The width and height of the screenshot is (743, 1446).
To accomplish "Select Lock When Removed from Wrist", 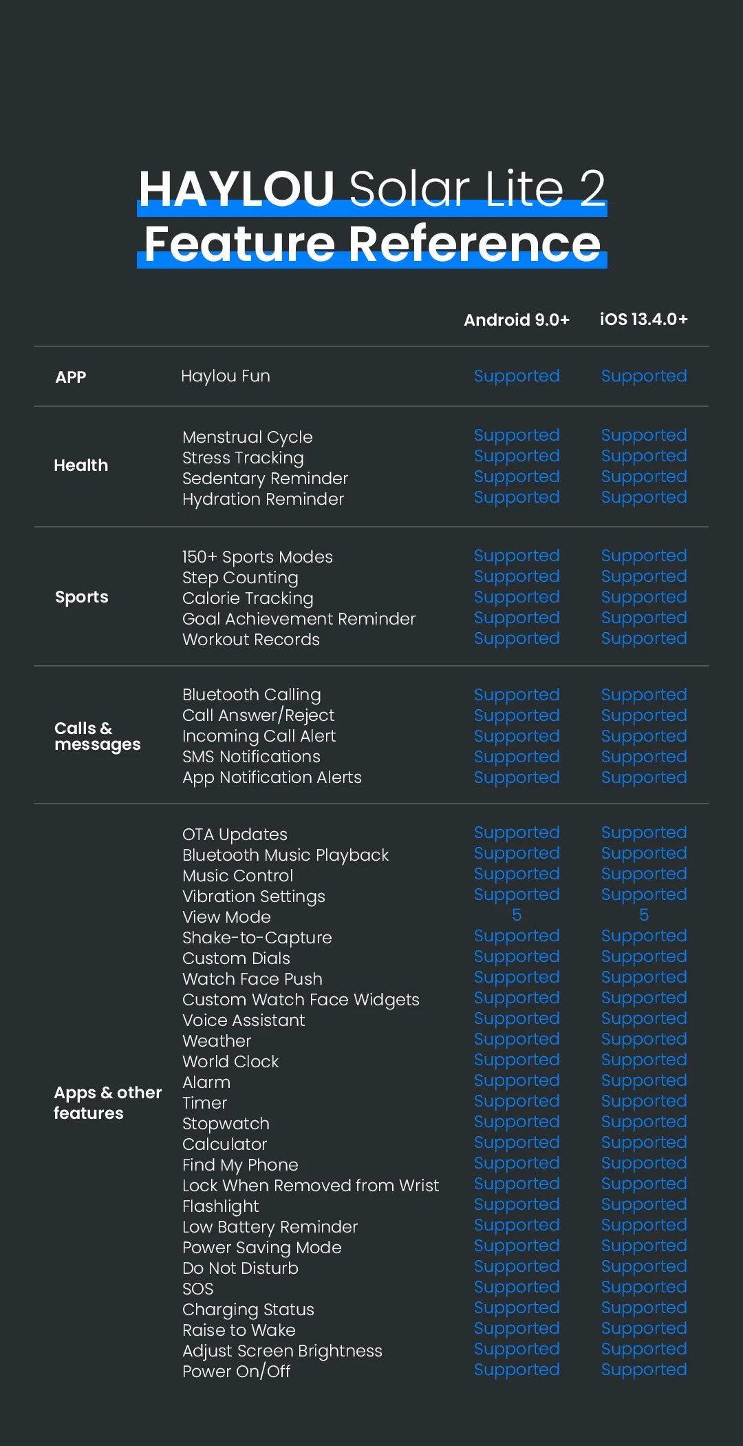I will click(x=310, y=1186).
